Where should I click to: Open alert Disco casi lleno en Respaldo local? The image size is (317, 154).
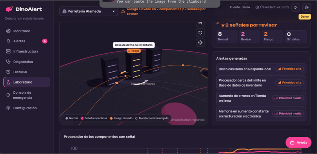click(261, 69)
